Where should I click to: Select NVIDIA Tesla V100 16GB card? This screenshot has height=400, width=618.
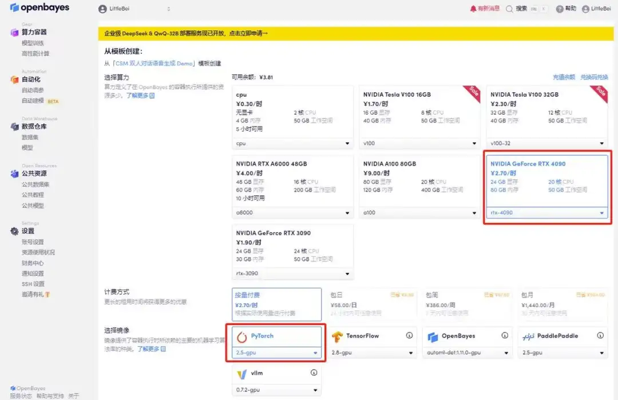(420, 117)
